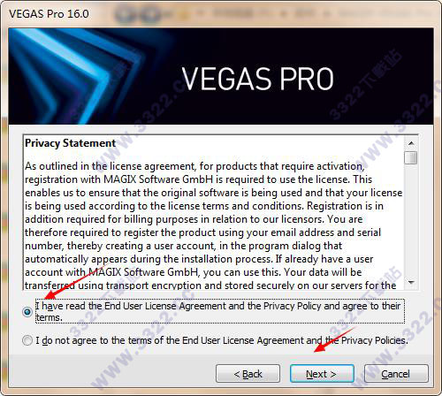Image resolution: width=442 pixels, height=396 pixels.
Task: Click the scrollbar down arrow in Privacy Statement
Action: 411,283
